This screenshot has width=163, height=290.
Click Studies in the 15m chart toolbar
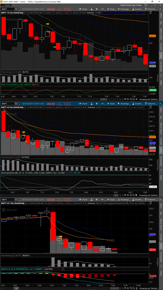pyautogui.click(x=137, y=200)
